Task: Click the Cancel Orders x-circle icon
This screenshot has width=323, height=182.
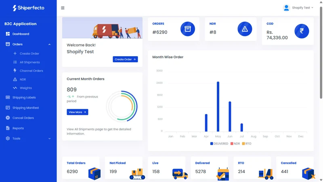Action: click(x=8, y=118)
